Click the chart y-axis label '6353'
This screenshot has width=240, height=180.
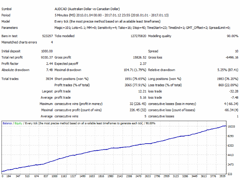231,145
